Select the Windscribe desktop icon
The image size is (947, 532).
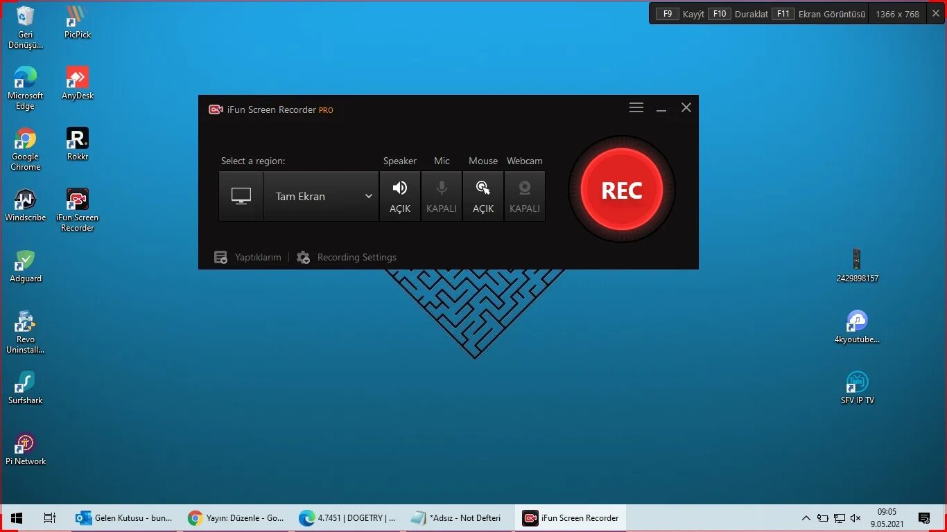26,206
